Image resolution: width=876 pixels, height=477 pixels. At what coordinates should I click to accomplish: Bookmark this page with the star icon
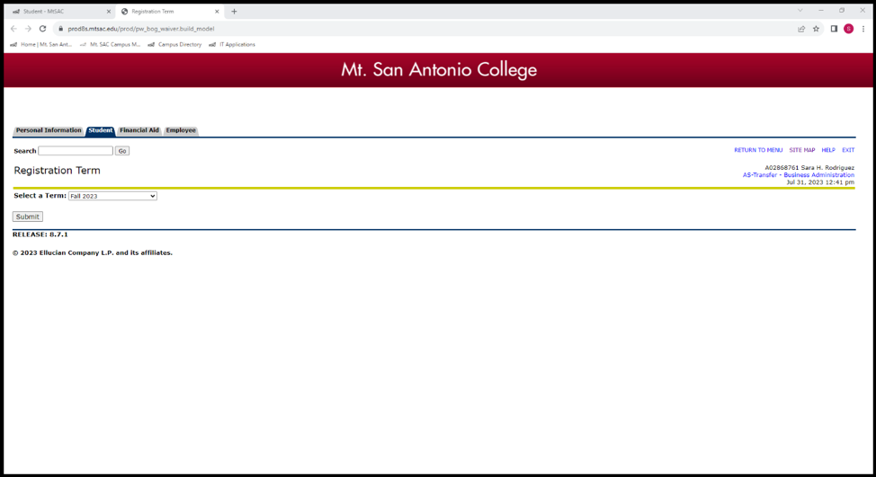[817, 29]
